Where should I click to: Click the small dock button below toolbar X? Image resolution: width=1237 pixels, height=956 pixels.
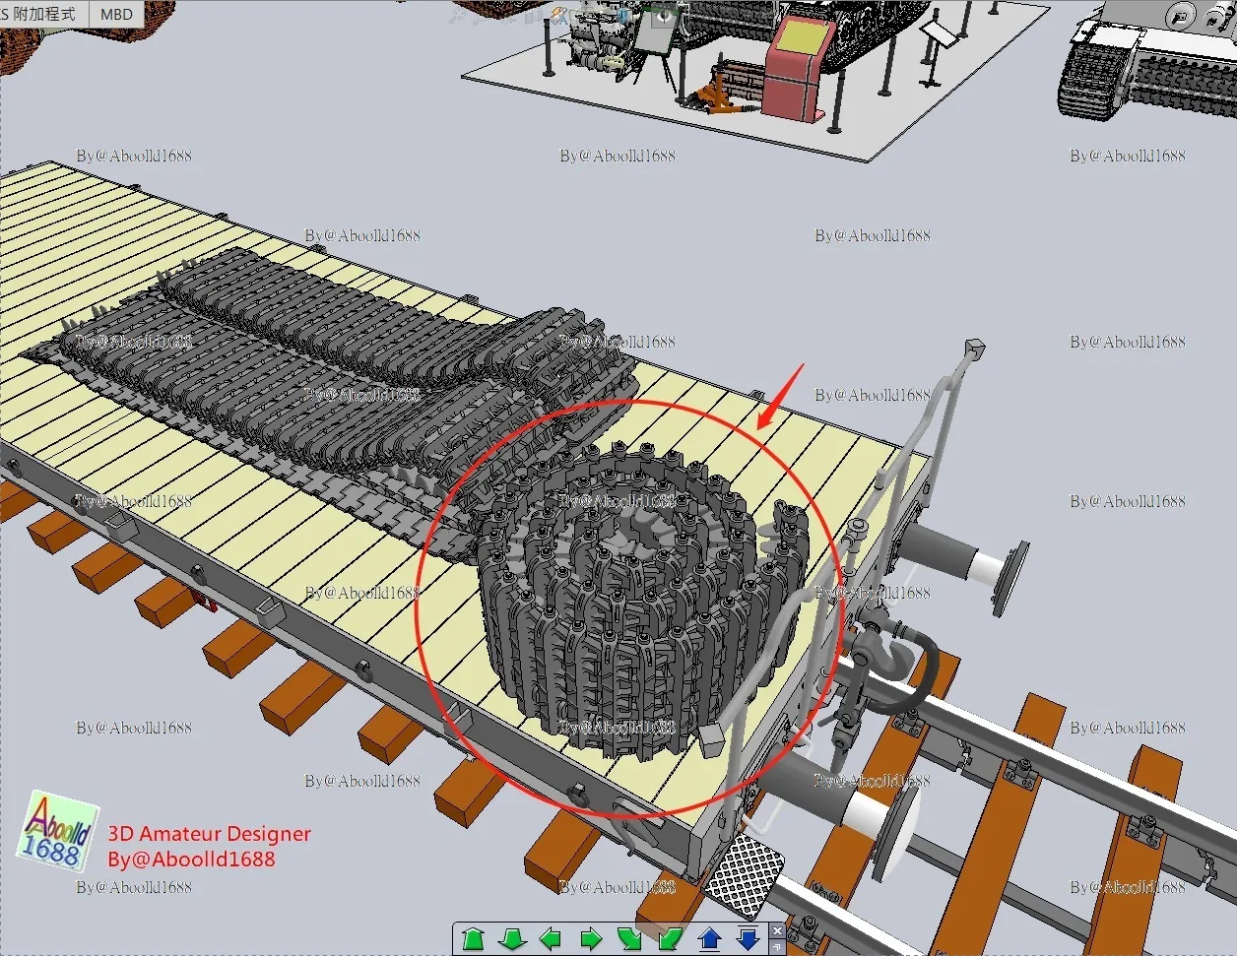click(x=777, y=946)
